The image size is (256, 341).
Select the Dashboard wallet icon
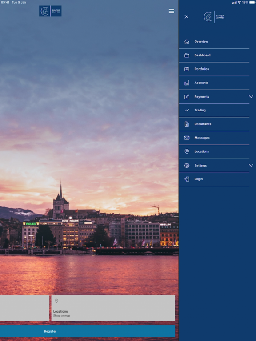click(x=187, y=55)
